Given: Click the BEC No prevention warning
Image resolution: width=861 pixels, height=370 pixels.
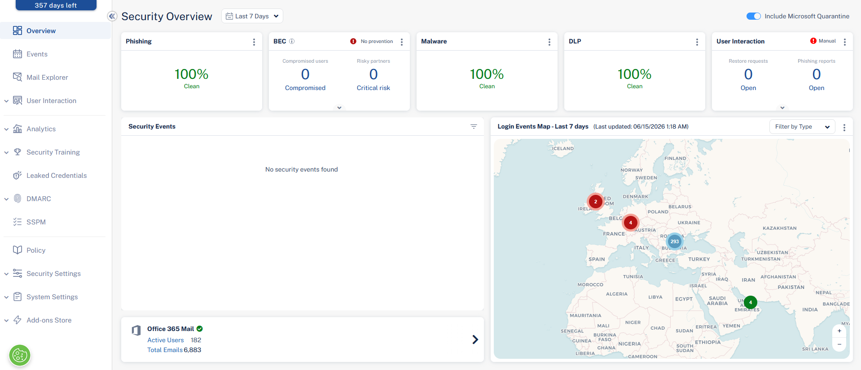Looking at the screenshot, I should tap(372, 41).
